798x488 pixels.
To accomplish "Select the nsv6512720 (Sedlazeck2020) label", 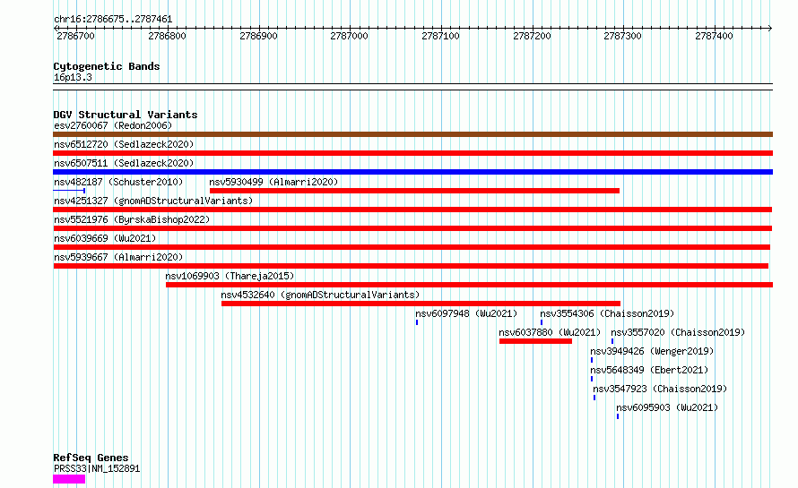I will (124, 144).
